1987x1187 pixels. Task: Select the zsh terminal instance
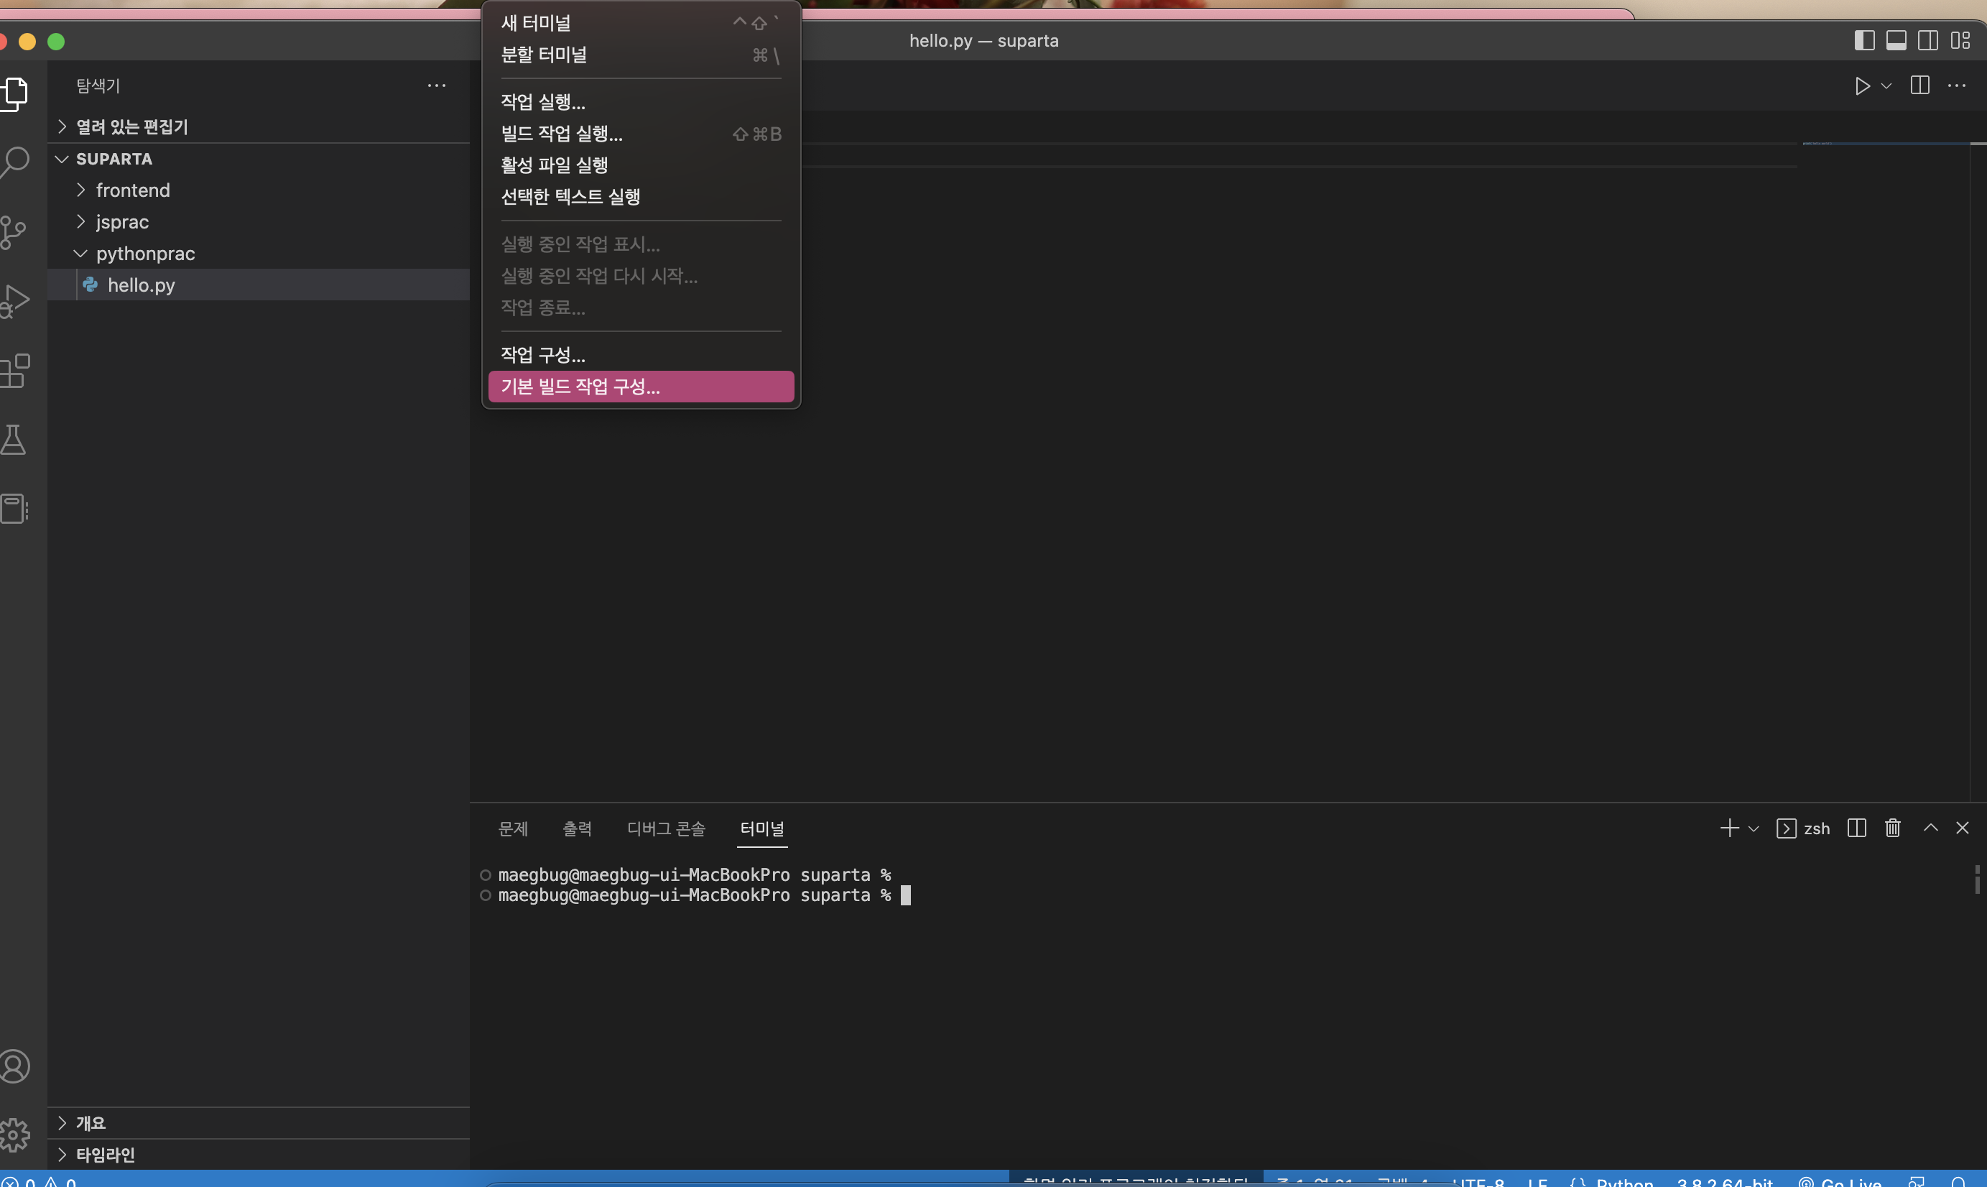tap(1803, 828)
